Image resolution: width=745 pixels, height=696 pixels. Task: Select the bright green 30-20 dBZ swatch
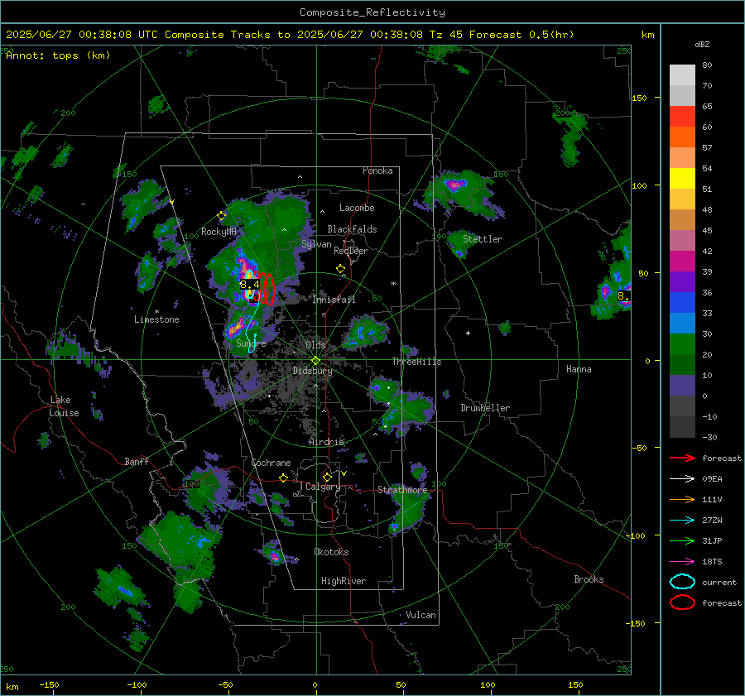[682, 344]
